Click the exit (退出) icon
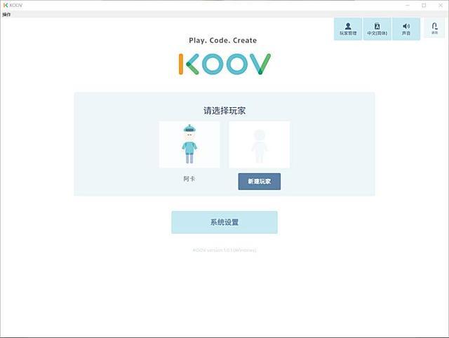 coord(434,28)
